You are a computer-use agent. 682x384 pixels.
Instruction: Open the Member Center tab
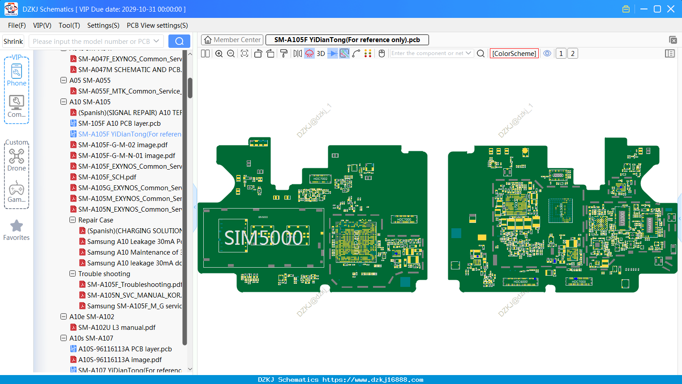point(232,40)
